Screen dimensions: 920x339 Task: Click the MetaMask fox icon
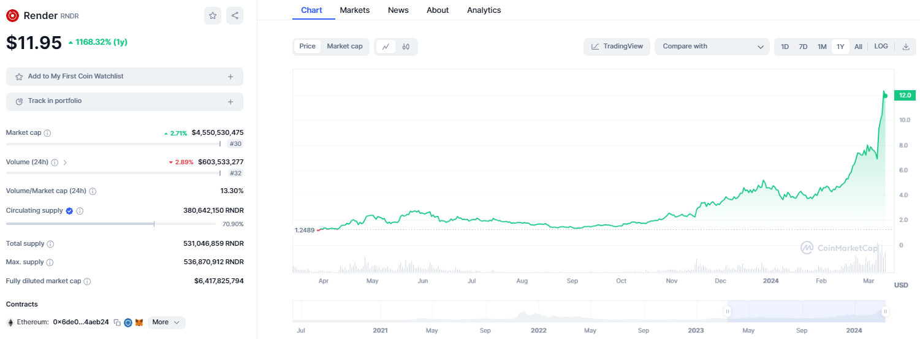point(139,322)
